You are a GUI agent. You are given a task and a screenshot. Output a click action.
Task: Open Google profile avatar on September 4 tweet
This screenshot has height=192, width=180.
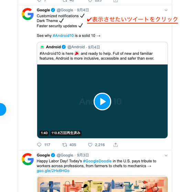point(28,14)
